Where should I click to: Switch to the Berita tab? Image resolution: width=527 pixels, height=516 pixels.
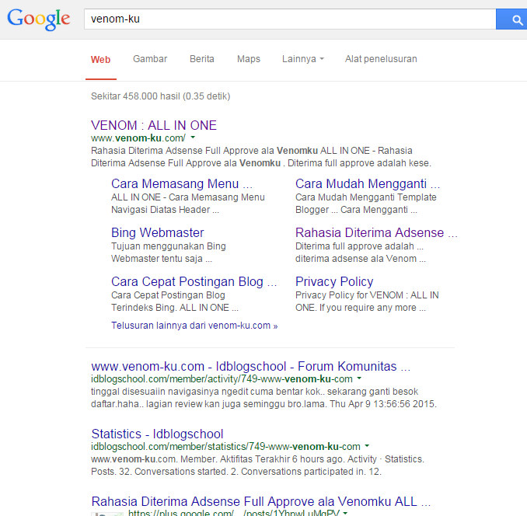202,59
